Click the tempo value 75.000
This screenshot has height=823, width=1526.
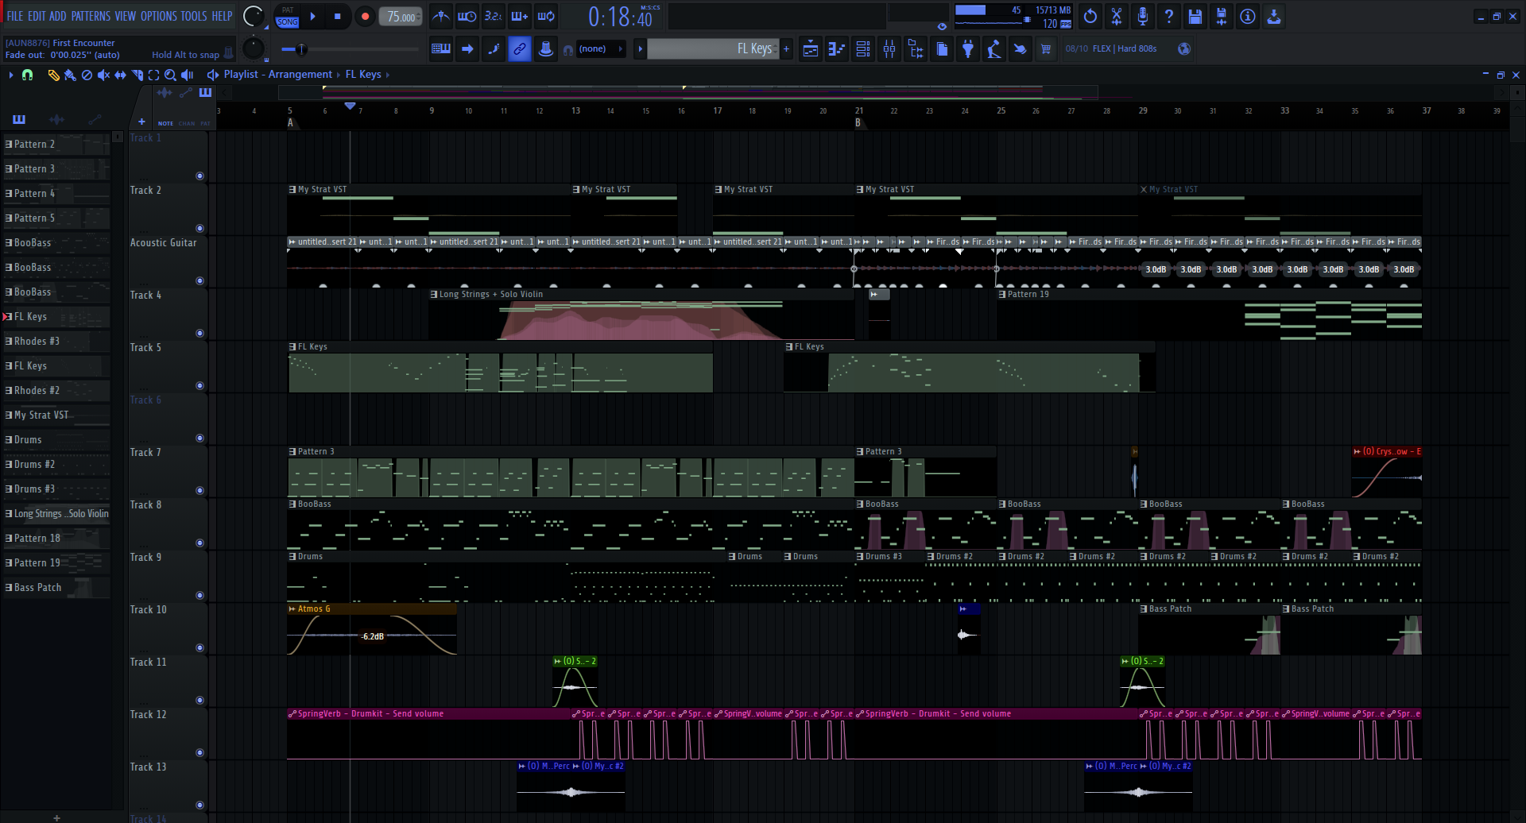(x=401, y=17)
